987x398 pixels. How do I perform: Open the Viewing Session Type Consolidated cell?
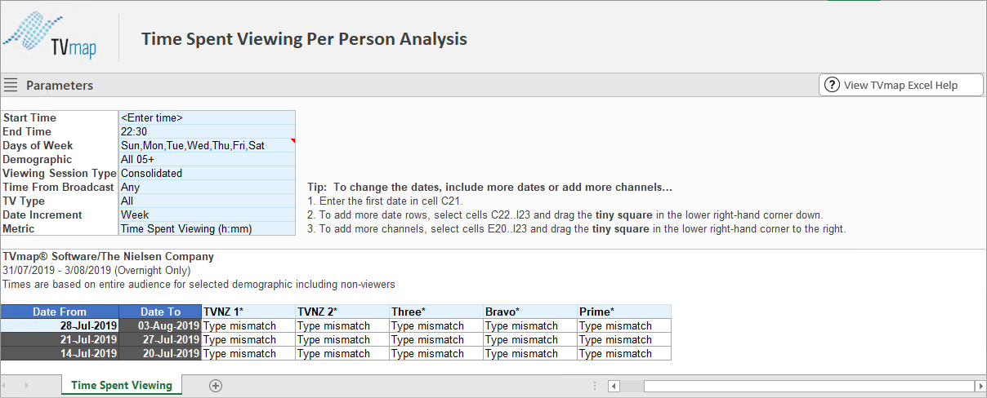(208, 173)
